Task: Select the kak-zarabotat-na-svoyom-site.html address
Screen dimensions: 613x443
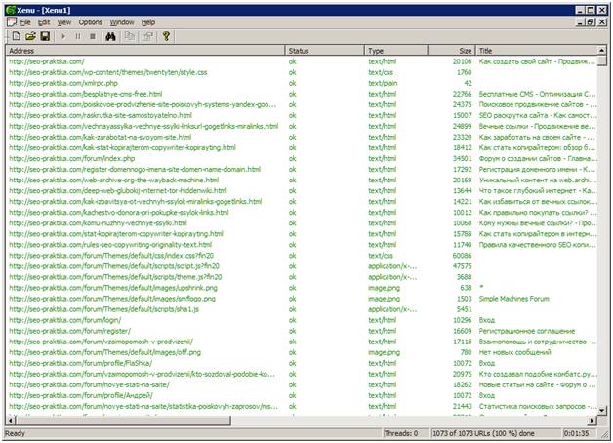Action: coord(101,137)
